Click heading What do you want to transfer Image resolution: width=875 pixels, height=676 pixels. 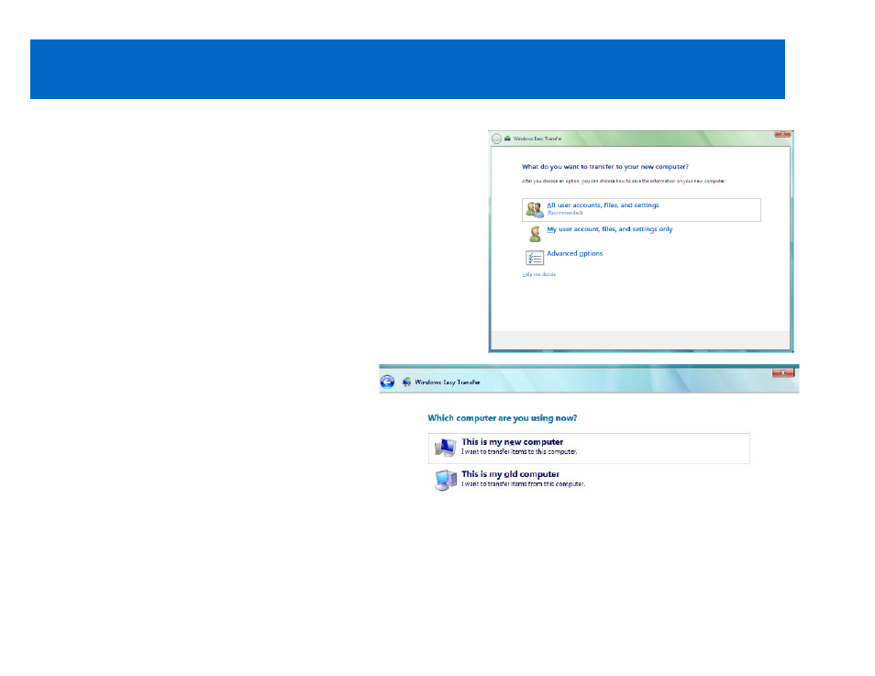605,167
